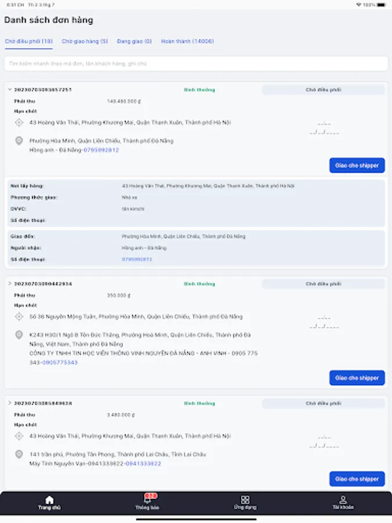
Task: Switch to Hoàn thành (14006) tab
Action: (188, 41)
